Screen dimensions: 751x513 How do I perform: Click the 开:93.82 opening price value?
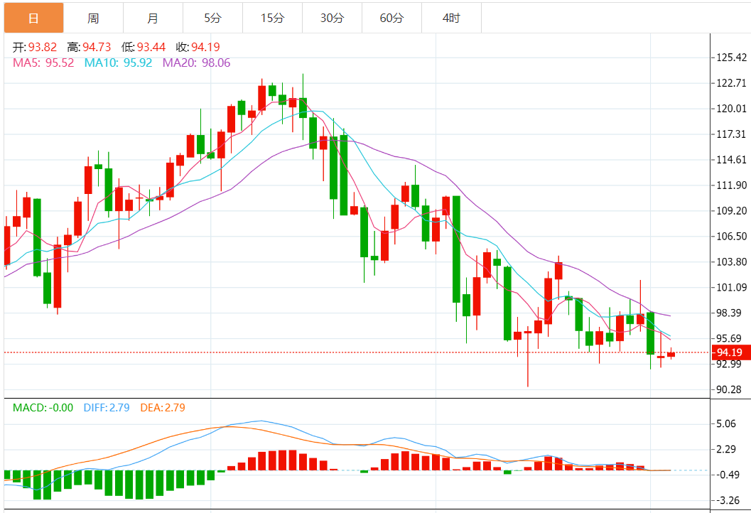(35, 47)
